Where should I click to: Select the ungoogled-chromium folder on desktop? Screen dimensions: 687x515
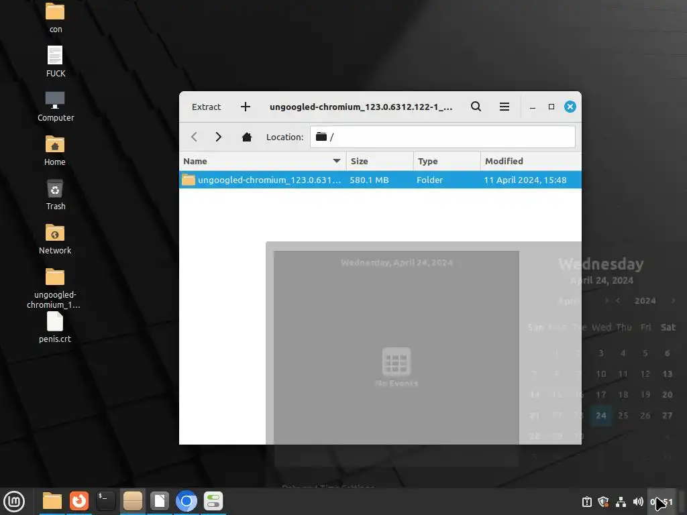click(x=54, y=288)
